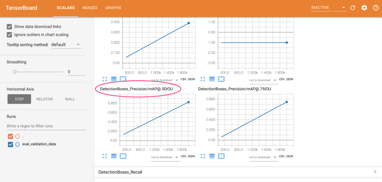Select the blue radio circle for eval_validation_data
Screen dimensions: 382x182
click(x=17, y=144)
